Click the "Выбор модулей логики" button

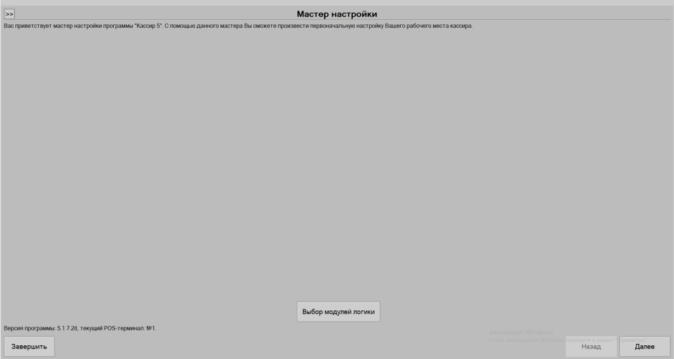pyautogui.click(x=338, y=312)
